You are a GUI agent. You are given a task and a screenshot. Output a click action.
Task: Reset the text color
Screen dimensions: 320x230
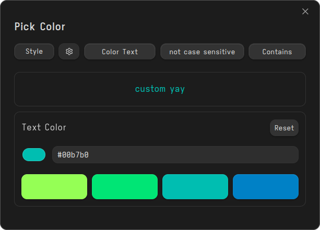click(284, 128)
